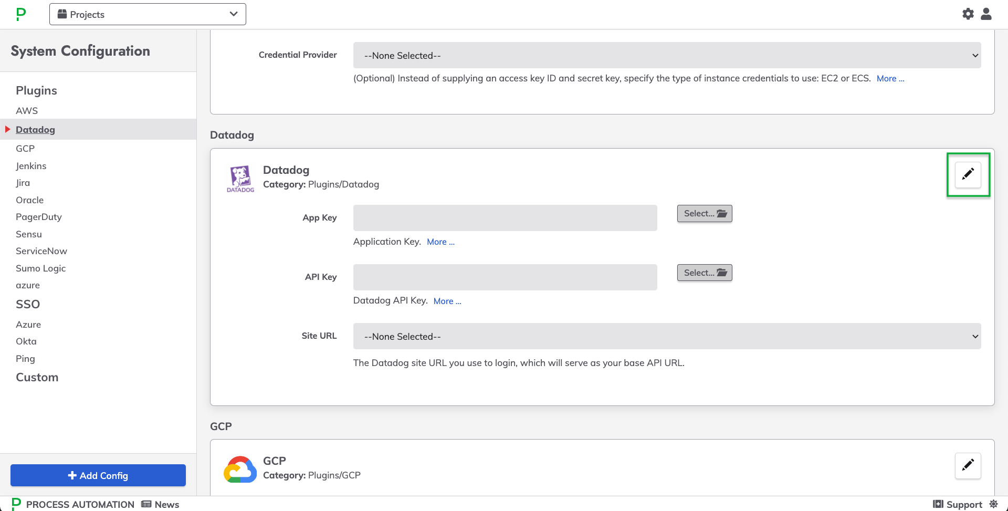Open the News footer link
The width and height of the screenshot is (1008, 511).
161,504
